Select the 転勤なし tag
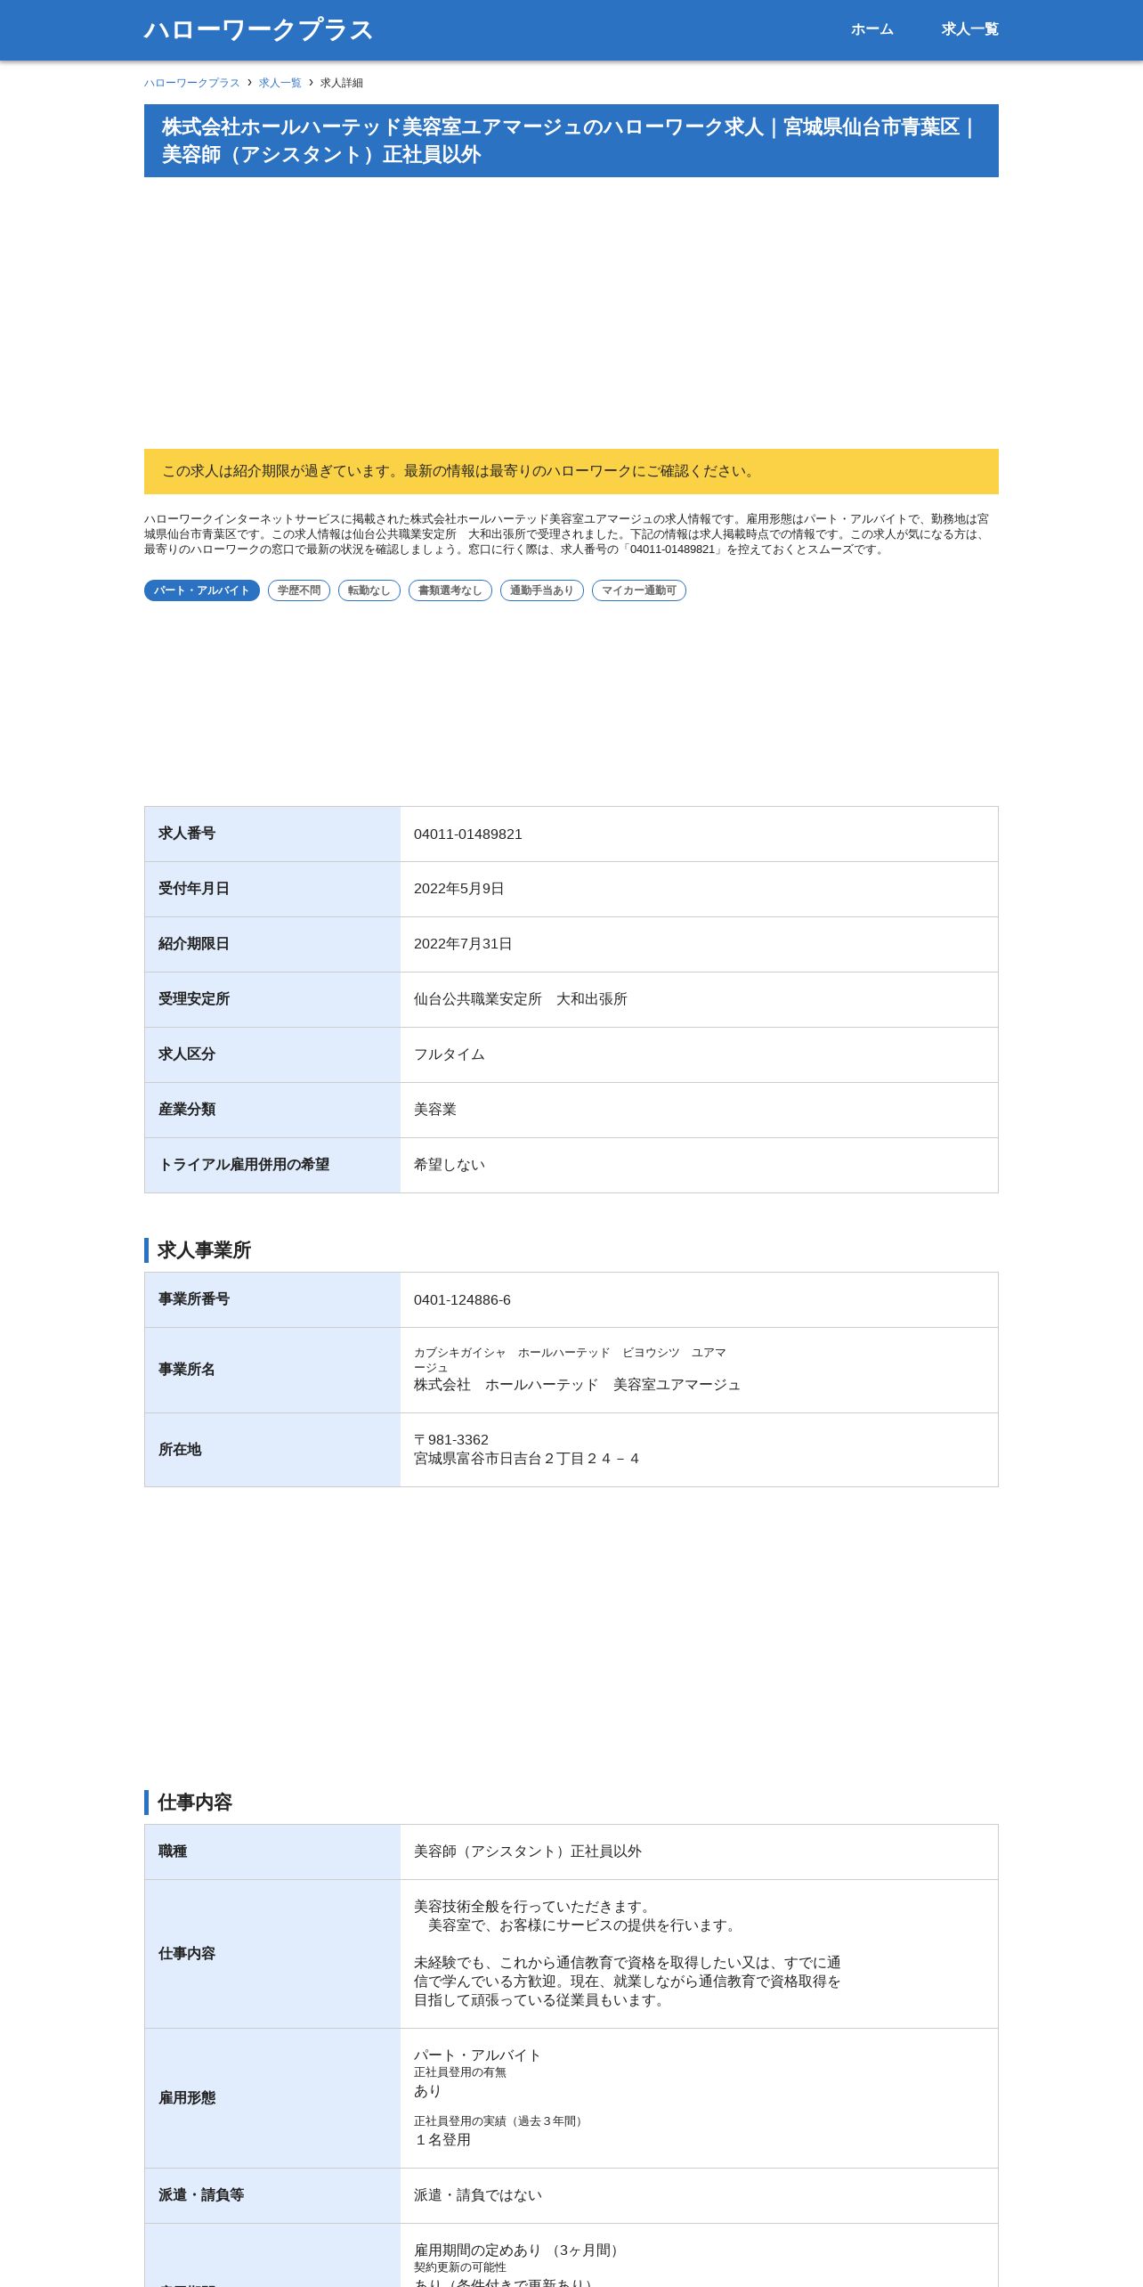The width and height of the screenshot is (1143, 2287). pyautogui.click(x=369, y=590)
